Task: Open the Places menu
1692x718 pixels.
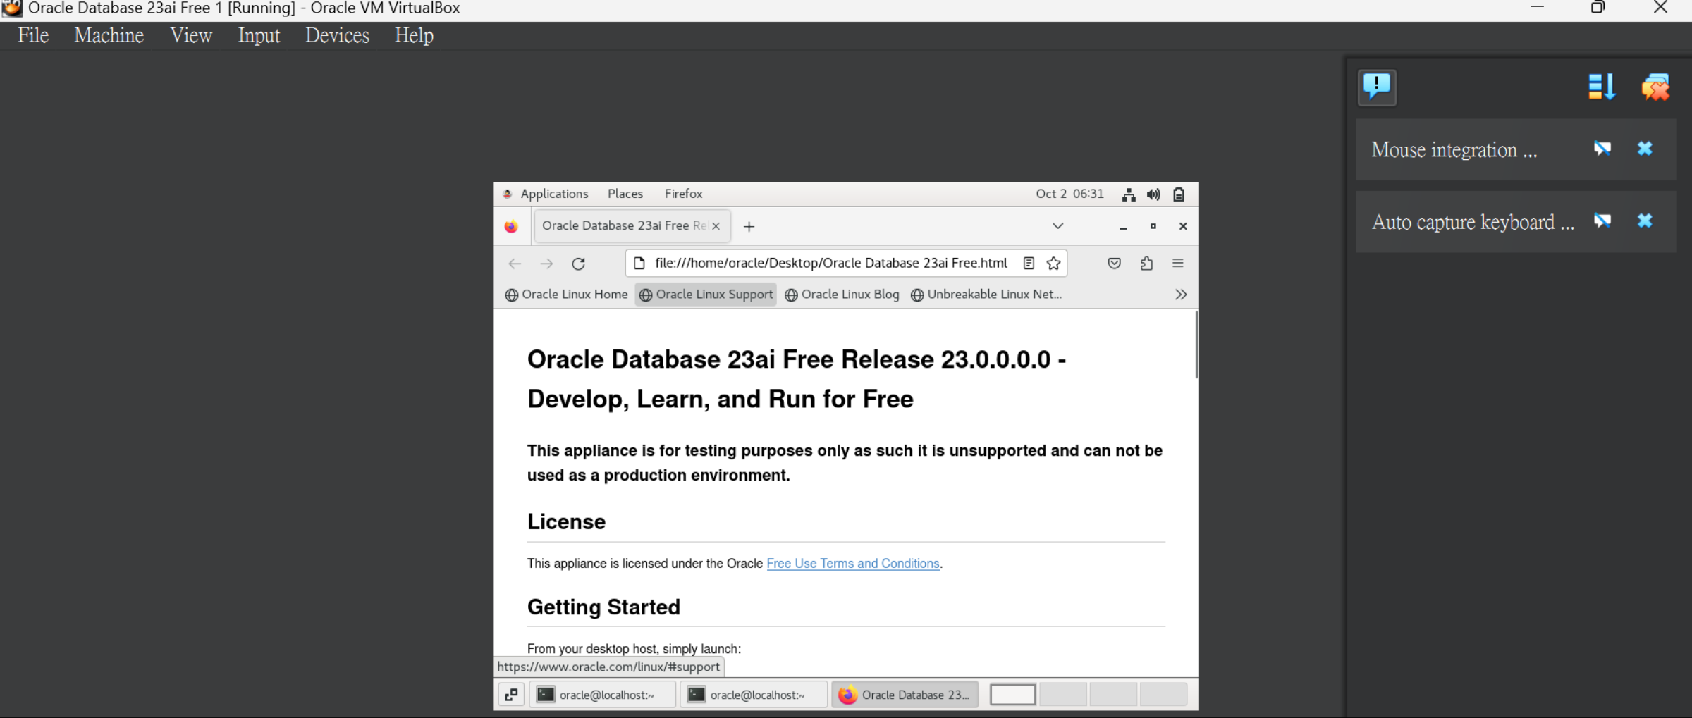Action: point(625,194)
